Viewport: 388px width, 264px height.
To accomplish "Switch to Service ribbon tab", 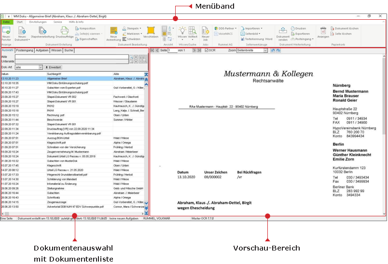I will click(57, 22).
